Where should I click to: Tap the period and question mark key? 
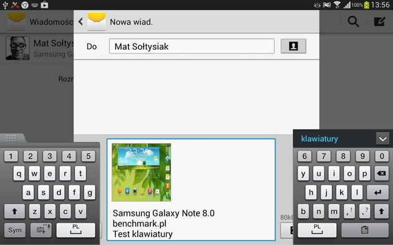365,211
